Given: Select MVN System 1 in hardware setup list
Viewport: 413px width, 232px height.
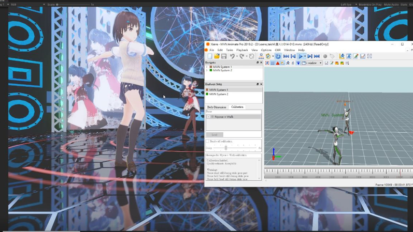Looking at the screenshot, I should pyautogui.click(x=234, y=90).
